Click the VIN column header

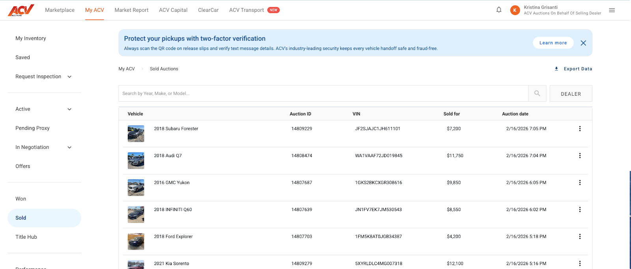[x=356, y=114]
